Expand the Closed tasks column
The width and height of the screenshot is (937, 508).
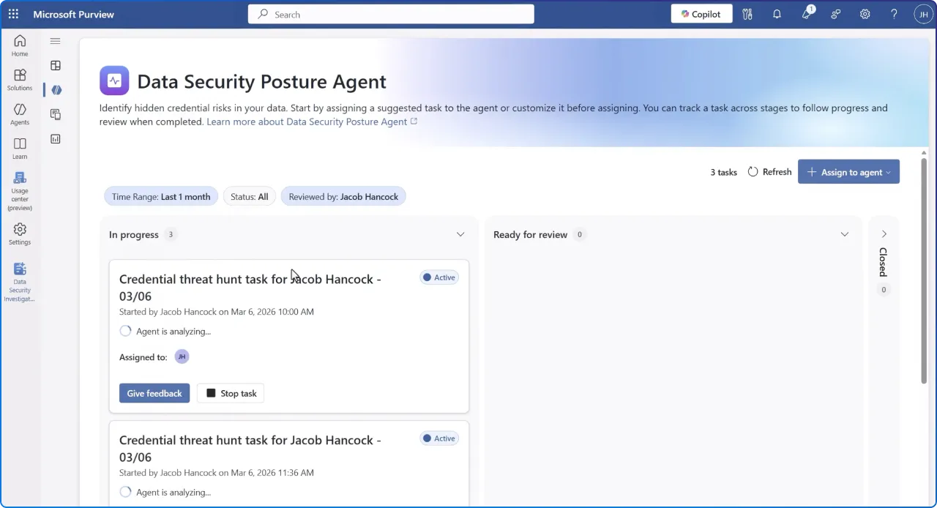point(884,234)
